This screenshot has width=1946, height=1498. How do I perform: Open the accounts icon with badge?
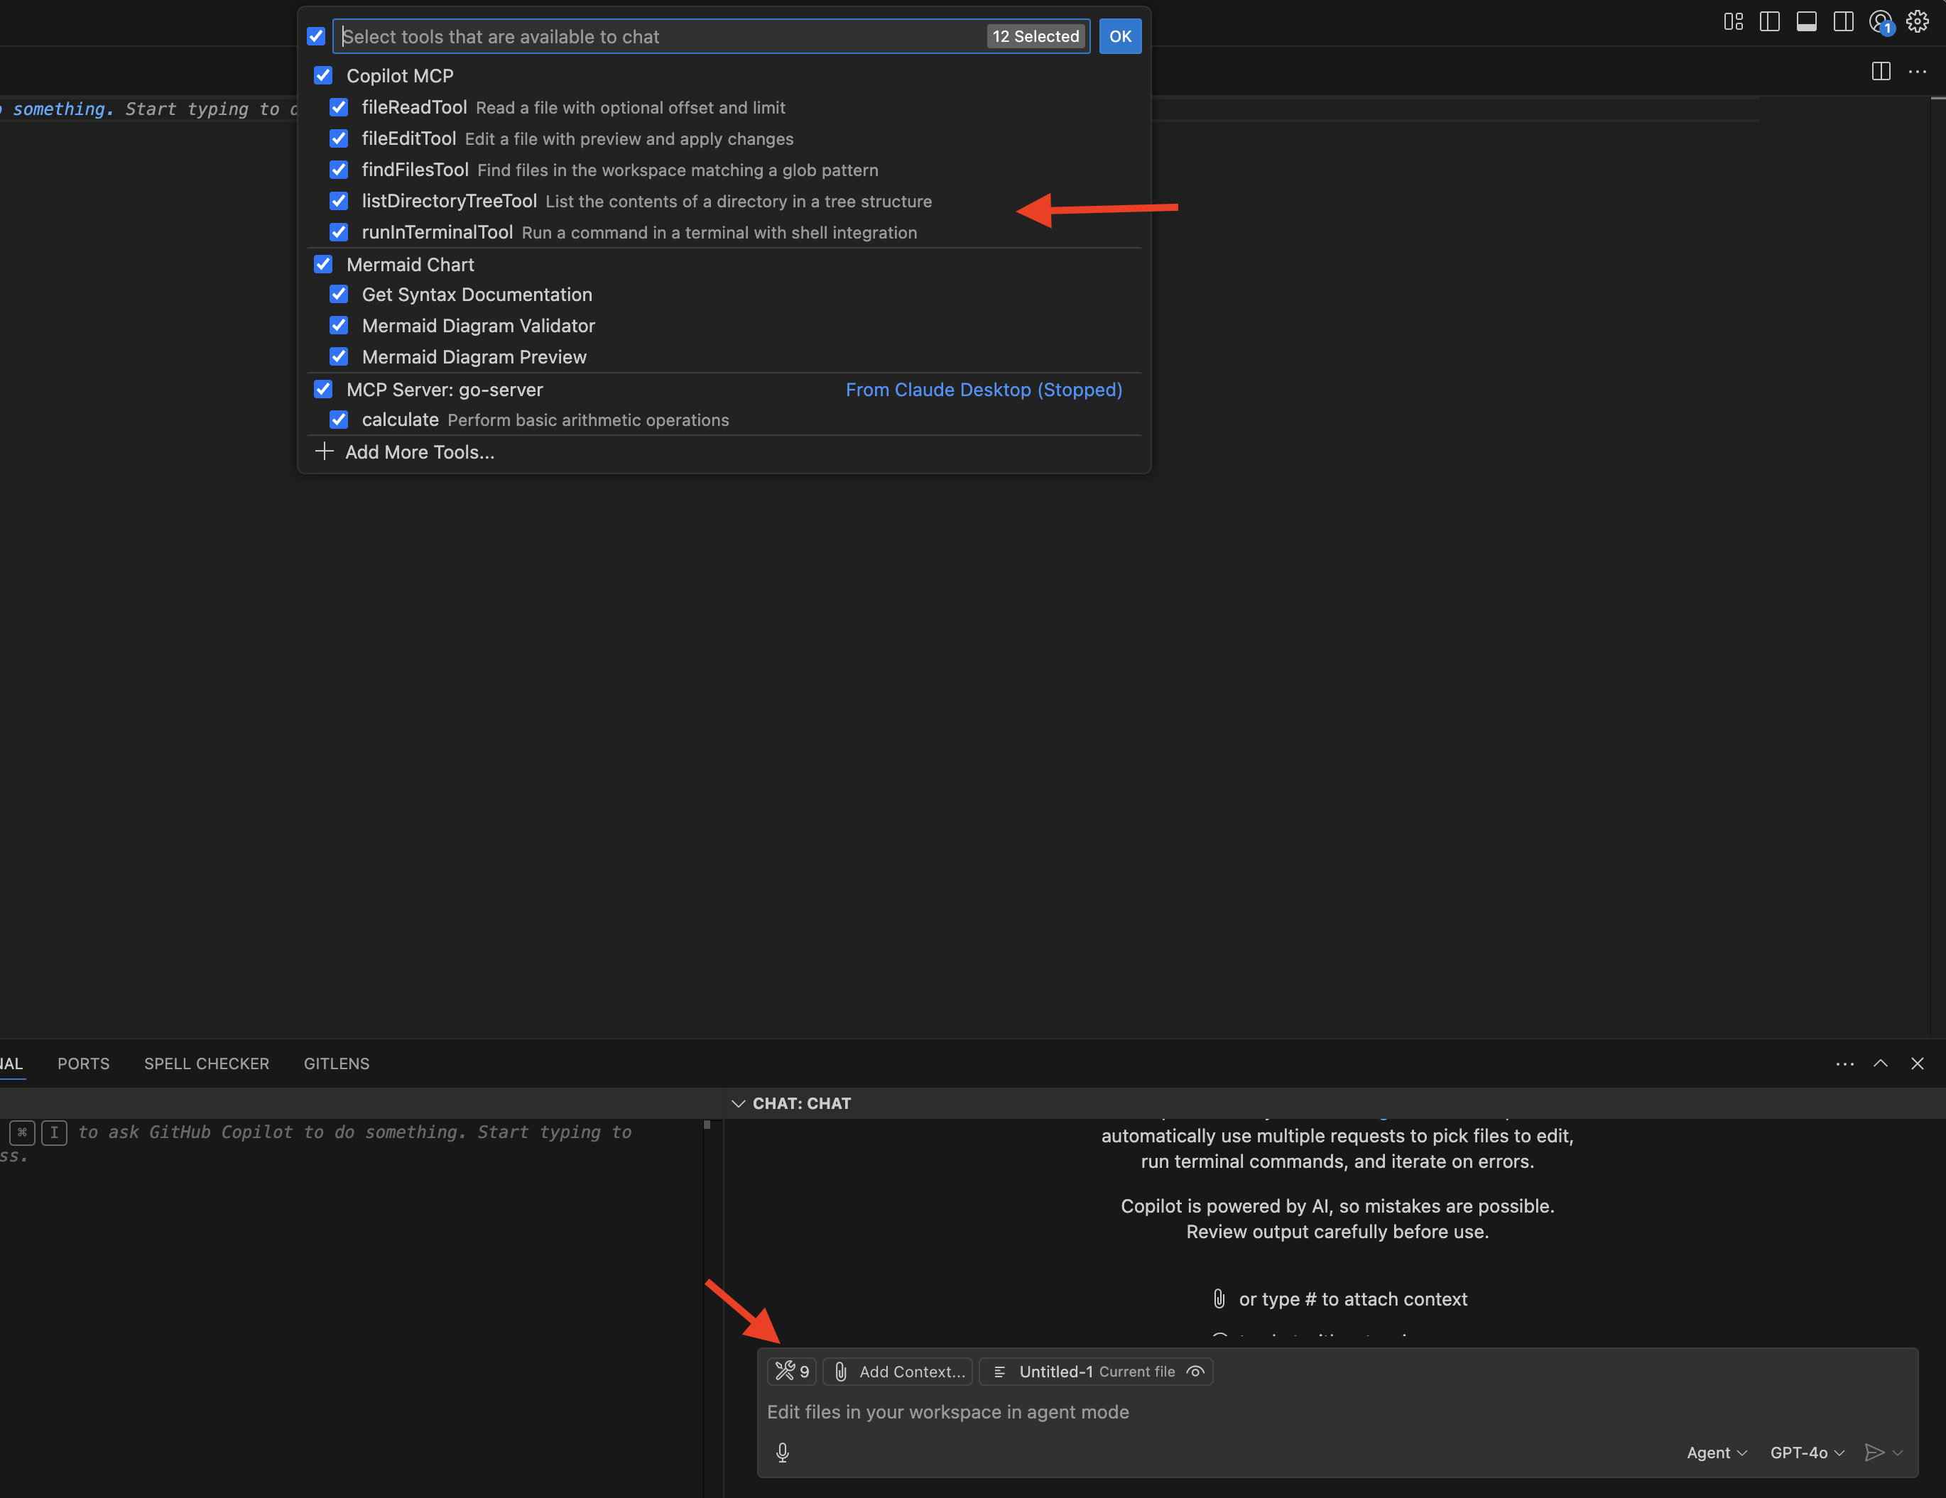point(1881,22)
